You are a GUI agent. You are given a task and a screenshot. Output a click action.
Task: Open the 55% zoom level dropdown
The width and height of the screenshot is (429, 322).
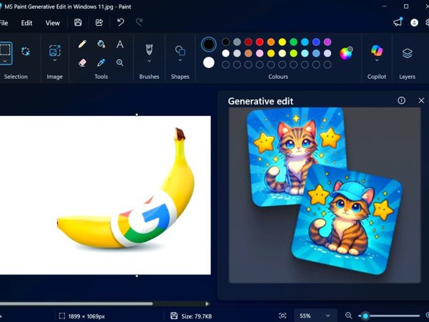point(315,316)
